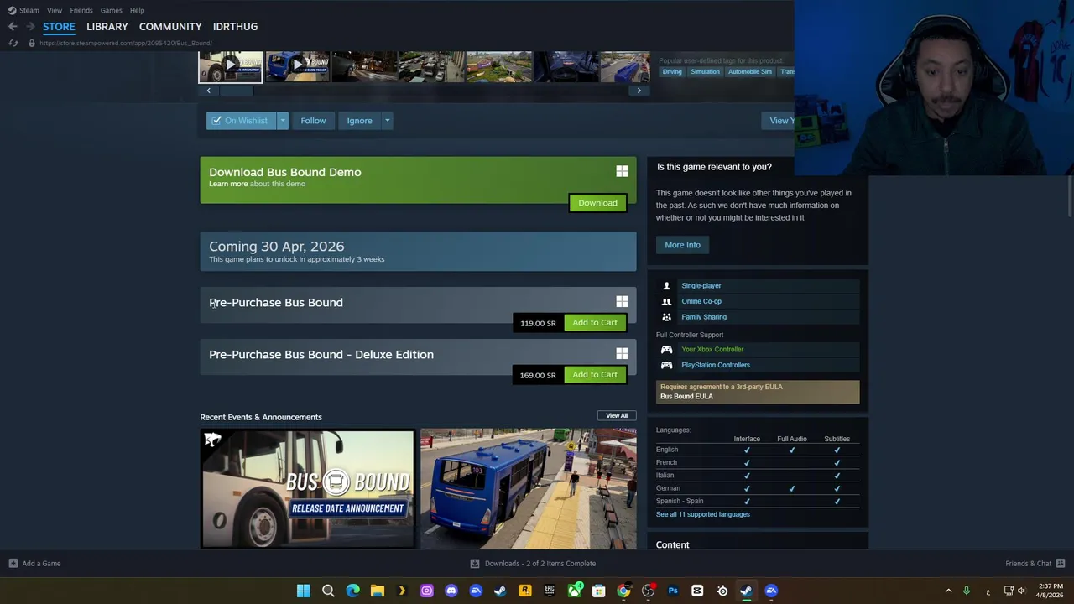Go back with the left arrow navigation icon
The width and height of the screenshot is (1074, 604).
pos(13,27)
